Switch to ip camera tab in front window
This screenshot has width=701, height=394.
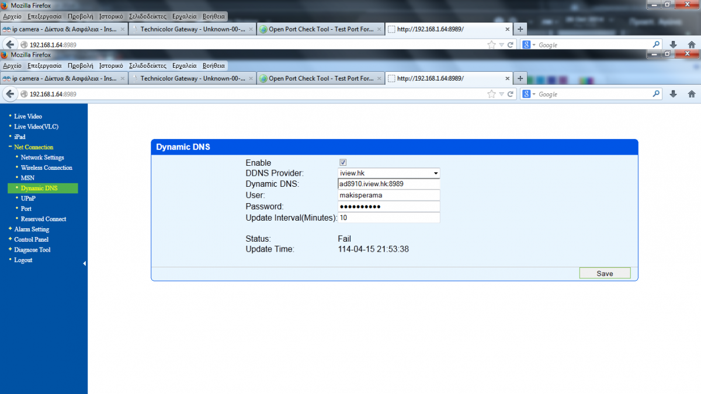(x=63, y=78)
